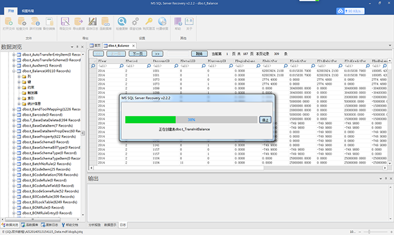Expand first folder under dbo.t_Balance
The height and width of the screenshot is (235, 394).
coord(19,76)
